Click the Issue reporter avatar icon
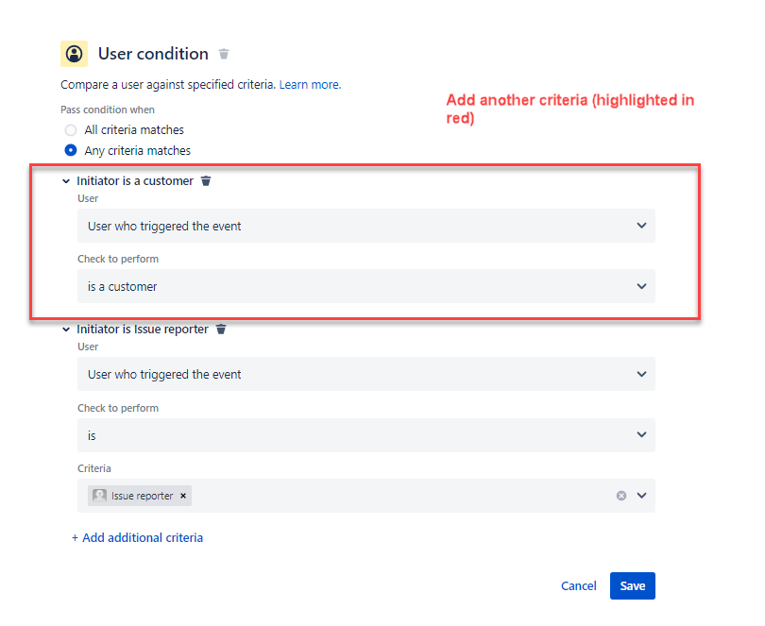This screenshot has width=765, height=626. pos(100,496)
